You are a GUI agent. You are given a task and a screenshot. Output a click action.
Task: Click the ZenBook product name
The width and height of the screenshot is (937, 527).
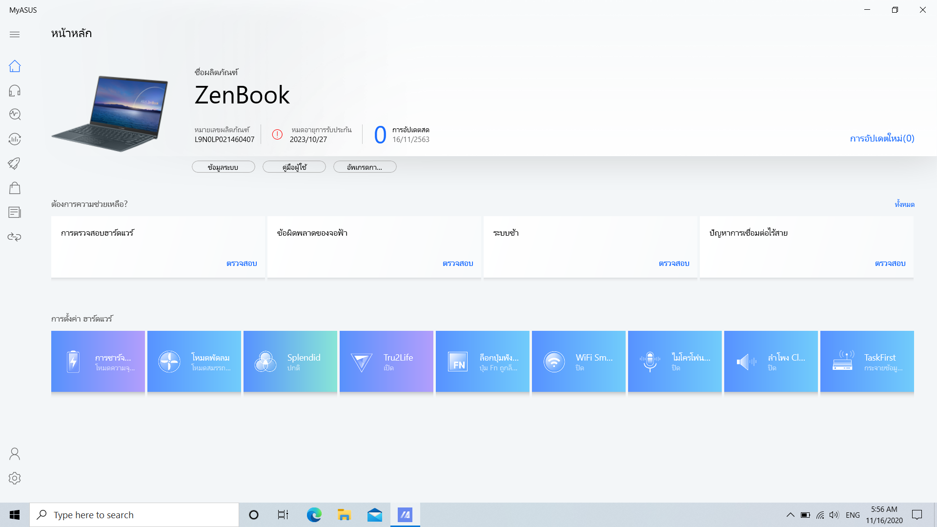pyautogui.click(x=242, y=95)
